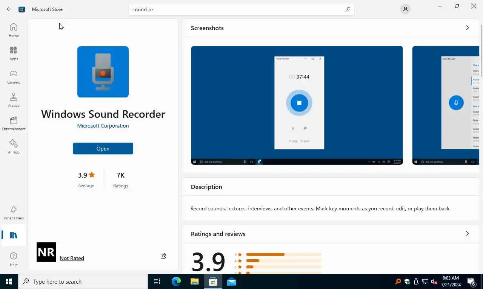Click the Open button
The width and height of the screenshot is (483, 289).
click(103, 149)
